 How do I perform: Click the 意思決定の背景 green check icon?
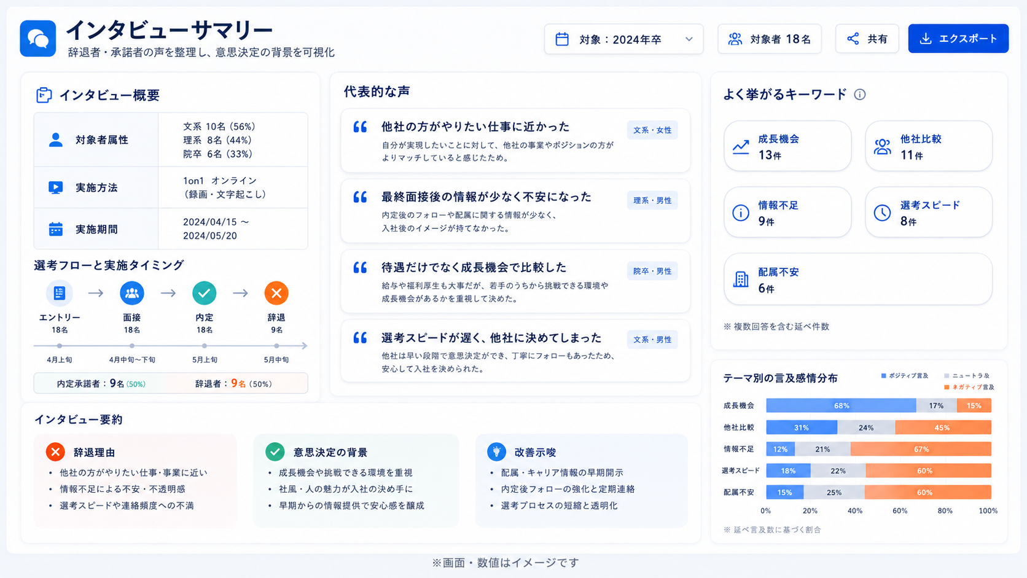275,452
